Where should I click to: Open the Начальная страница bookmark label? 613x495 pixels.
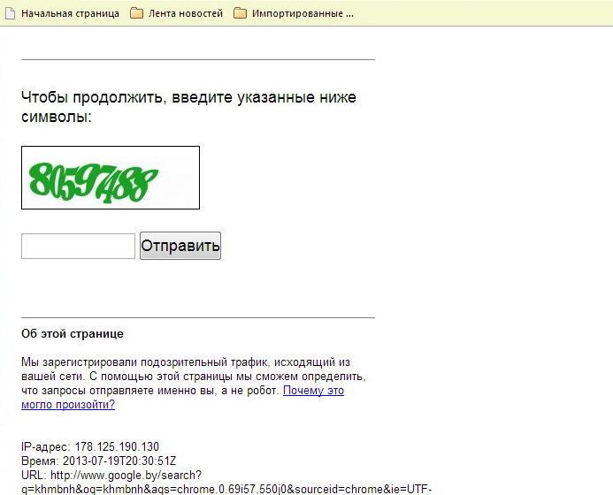click(70, 13)
